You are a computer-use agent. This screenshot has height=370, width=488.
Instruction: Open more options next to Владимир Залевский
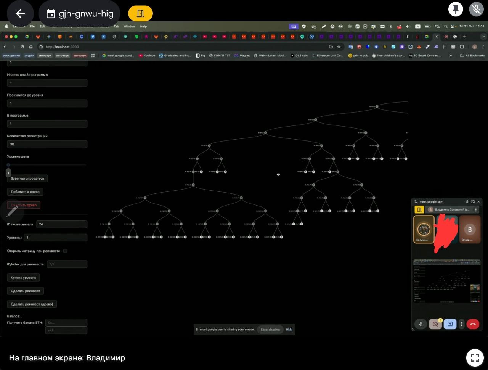click(476, 209)
